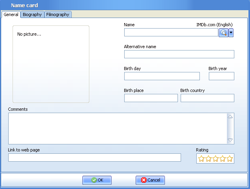Focus the Birth place field
The height and width of the screenshot is (189, 250).
click(x=151, y=98)
